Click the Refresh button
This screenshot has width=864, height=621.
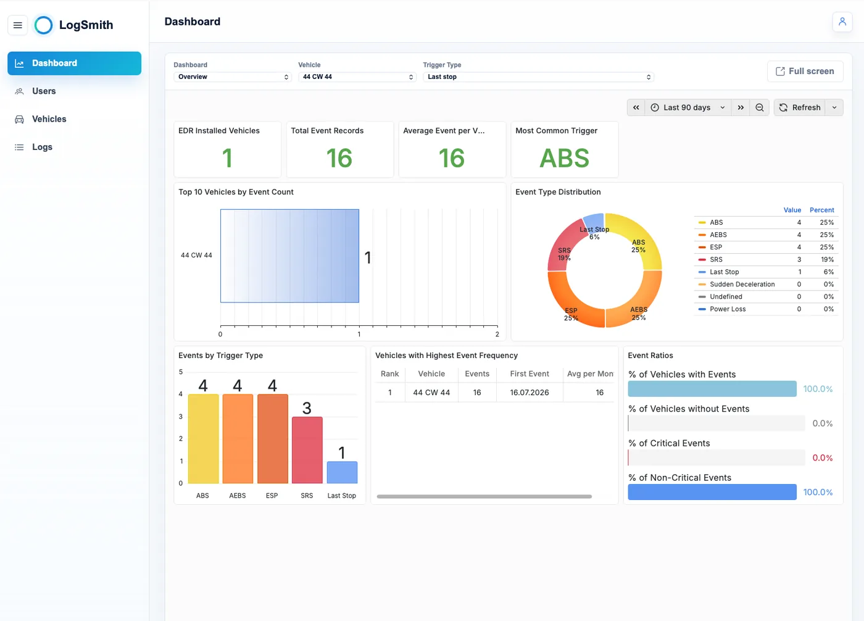pyautogui.click(x=800, y=107)
